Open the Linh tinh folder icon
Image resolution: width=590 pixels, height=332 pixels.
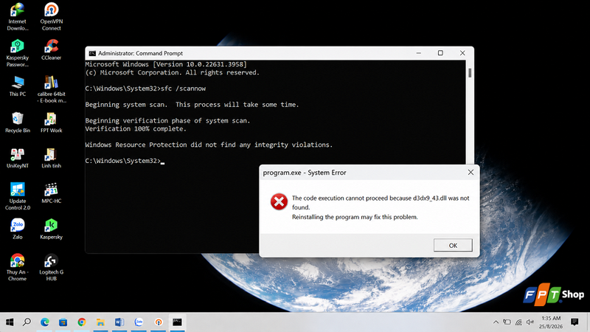(x=51, y=158)
